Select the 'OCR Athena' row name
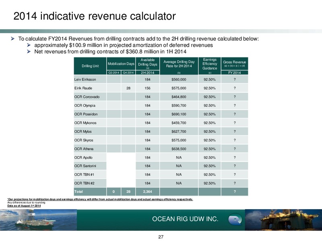 84,149
